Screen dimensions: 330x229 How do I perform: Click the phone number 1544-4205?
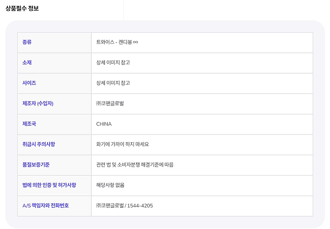click(140, 206)
